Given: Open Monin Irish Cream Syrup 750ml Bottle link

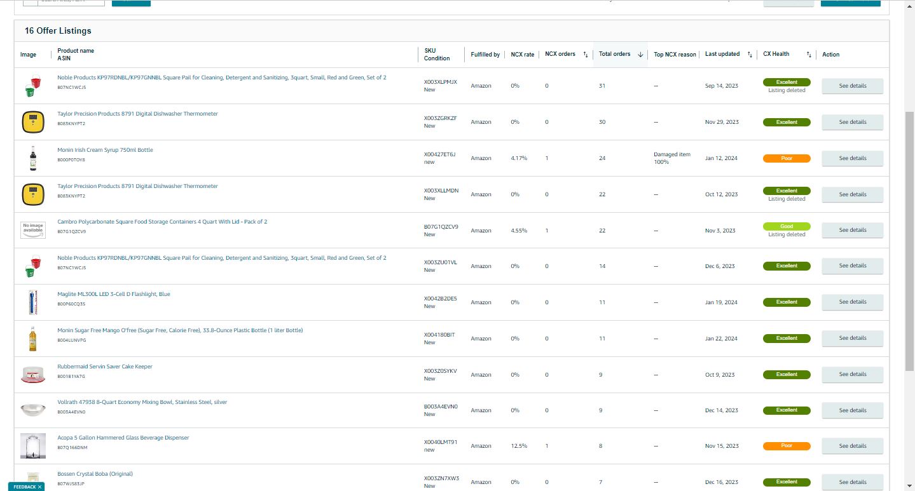Looking at the screenshot, I should [x=105, y=150].
